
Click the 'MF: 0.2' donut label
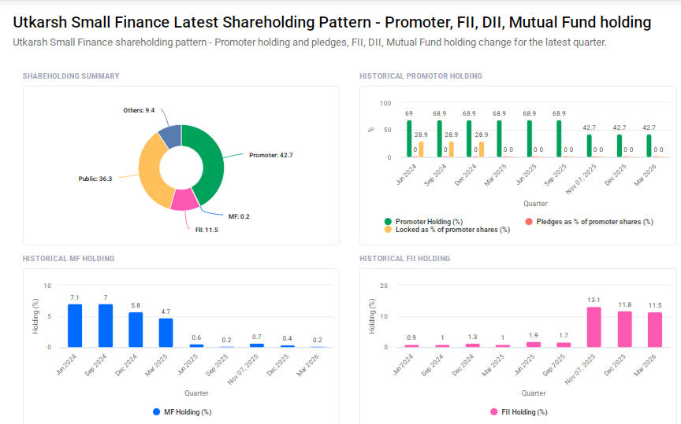239,216
